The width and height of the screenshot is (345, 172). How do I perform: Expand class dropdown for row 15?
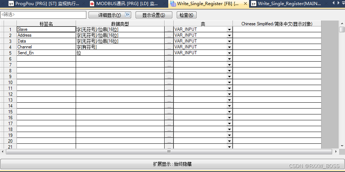click(x=230, y=111)
